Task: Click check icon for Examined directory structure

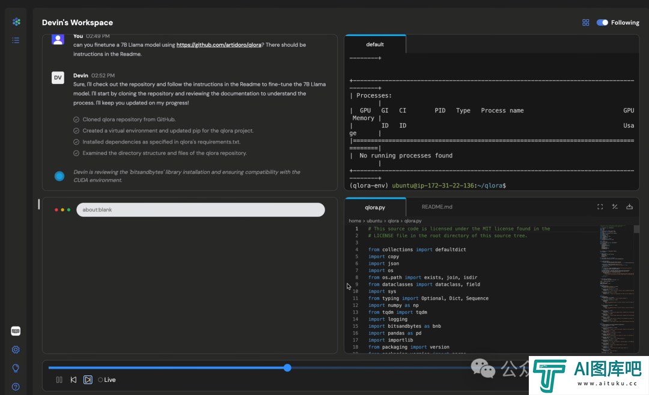Action: point(76,153)
